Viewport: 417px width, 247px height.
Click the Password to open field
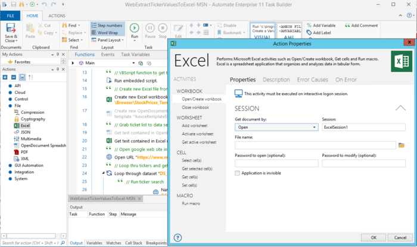[276, 163]
